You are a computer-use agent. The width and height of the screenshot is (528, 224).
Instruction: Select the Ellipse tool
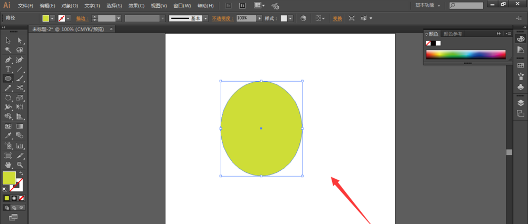tap(8, 79)
